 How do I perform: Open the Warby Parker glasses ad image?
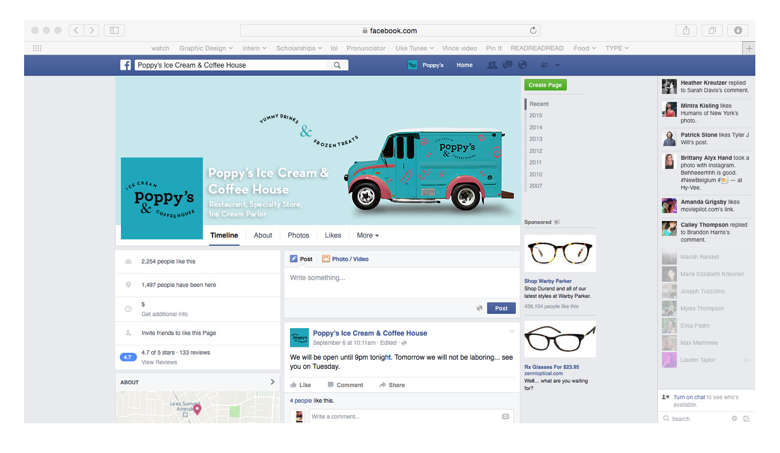(x=560, y=253)
